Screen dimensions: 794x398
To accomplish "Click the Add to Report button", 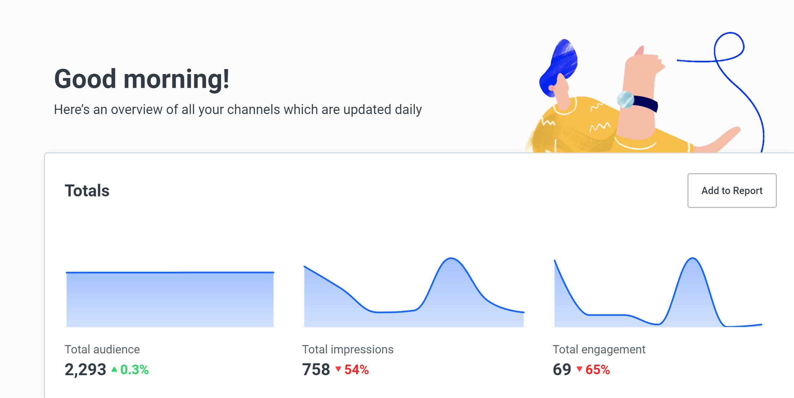I will [732, 190].
